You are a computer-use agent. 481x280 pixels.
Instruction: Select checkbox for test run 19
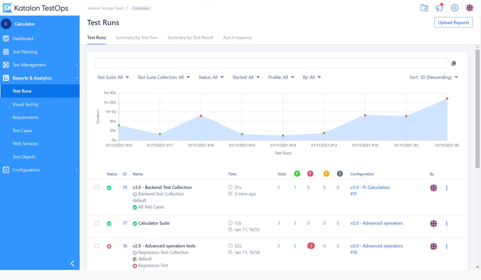point(97,187)
